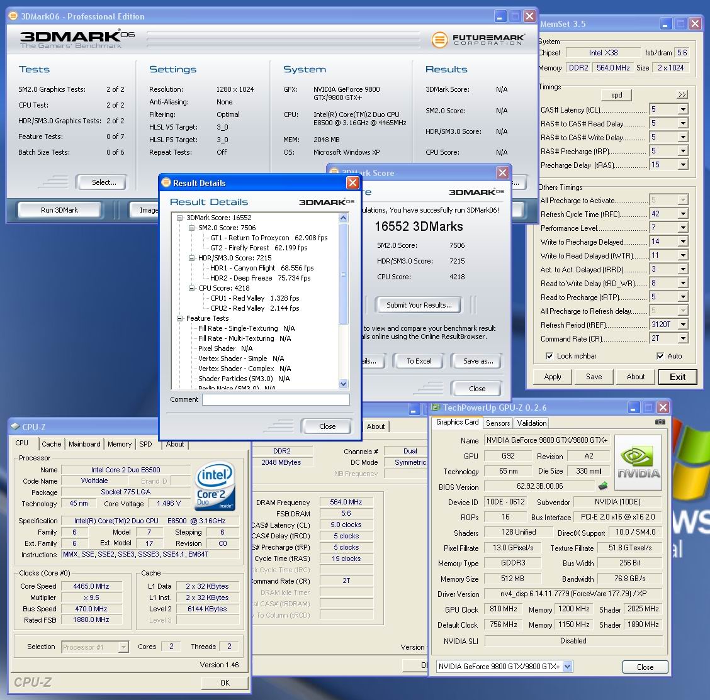
Task: Open Write to Read Delayed (tWTR) dropdown
Action: click(x=683, y=255)
